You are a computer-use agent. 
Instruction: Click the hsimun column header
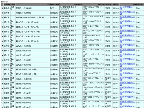point(7,5)
